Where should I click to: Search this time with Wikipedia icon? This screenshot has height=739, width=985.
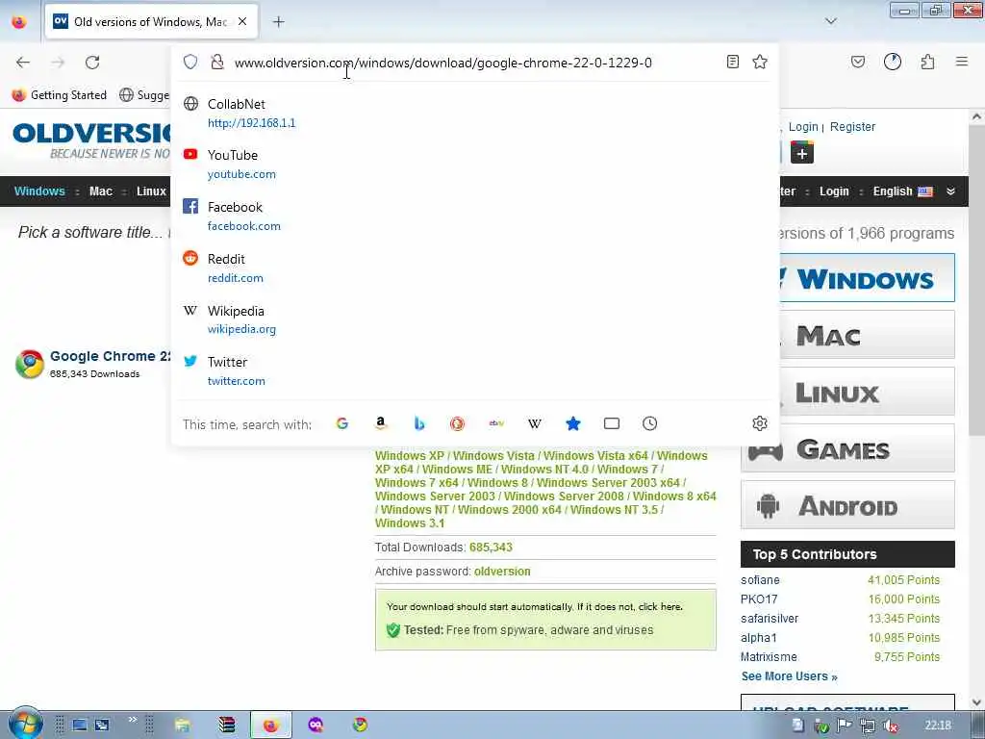tap(535, 423)
